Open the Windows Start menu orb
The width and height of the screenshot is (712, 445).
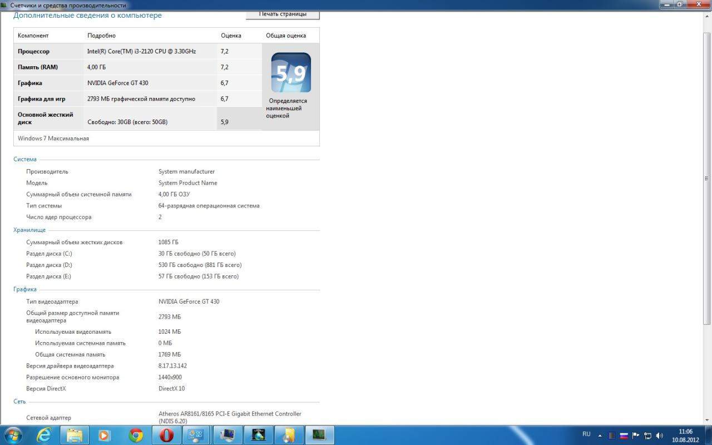[13, 434]
